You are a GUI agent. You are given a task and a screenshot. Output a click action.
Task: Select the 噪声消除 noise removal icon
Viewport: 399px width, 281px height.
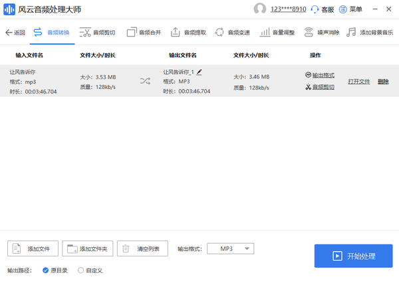(x=309, y=33)
